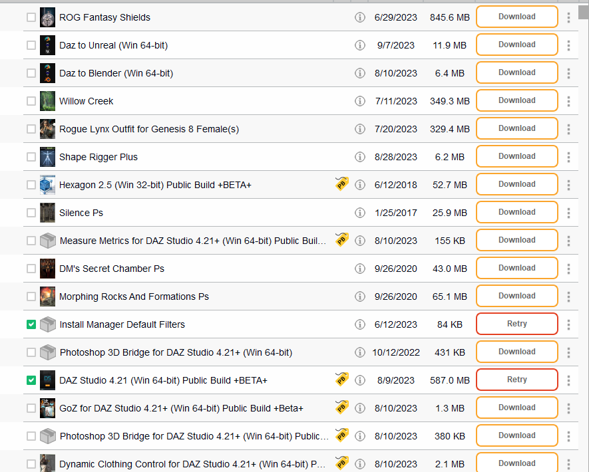
Task: Check the ROG Fantasy Shields checkbox
Action: (31, 17)
